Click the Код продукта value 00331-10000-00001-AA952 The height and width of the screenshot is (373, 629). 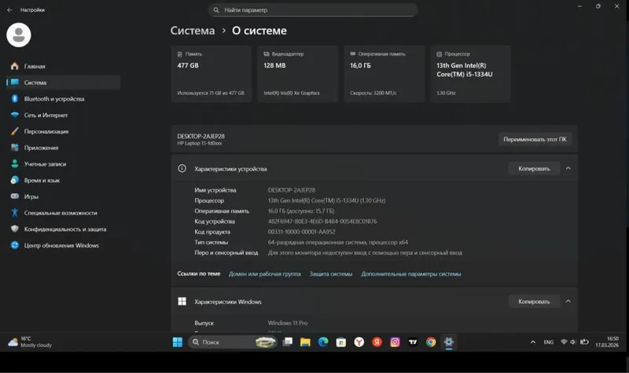tap(301, 232)
